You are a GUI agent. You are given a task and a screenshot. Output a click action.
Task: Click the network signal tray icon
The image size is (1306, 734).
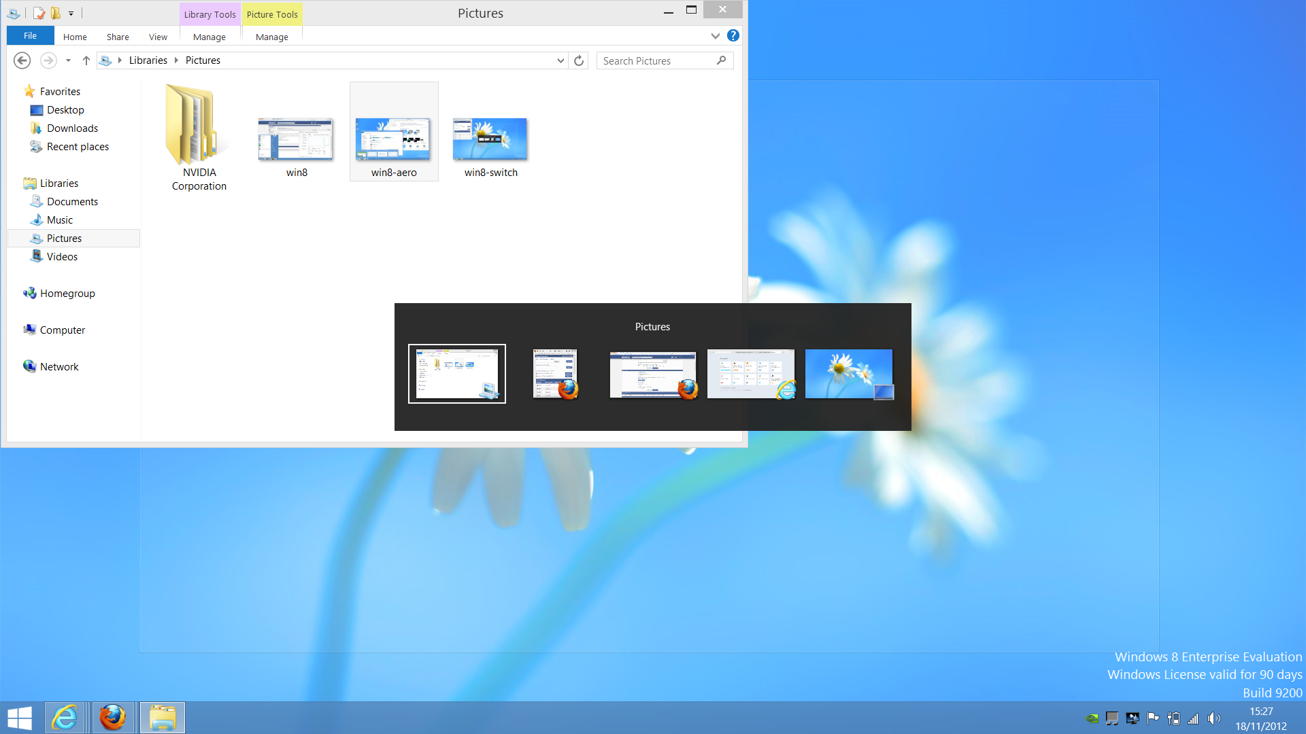1193,718
